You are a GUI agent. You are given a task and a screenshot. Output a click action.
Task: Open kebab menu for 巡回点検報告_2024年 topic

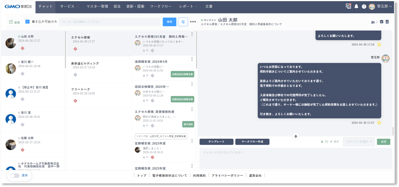point(192,84)
